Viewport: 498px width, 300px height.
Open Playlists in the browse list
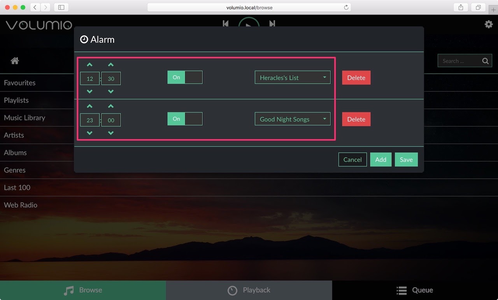pos(37,100)
